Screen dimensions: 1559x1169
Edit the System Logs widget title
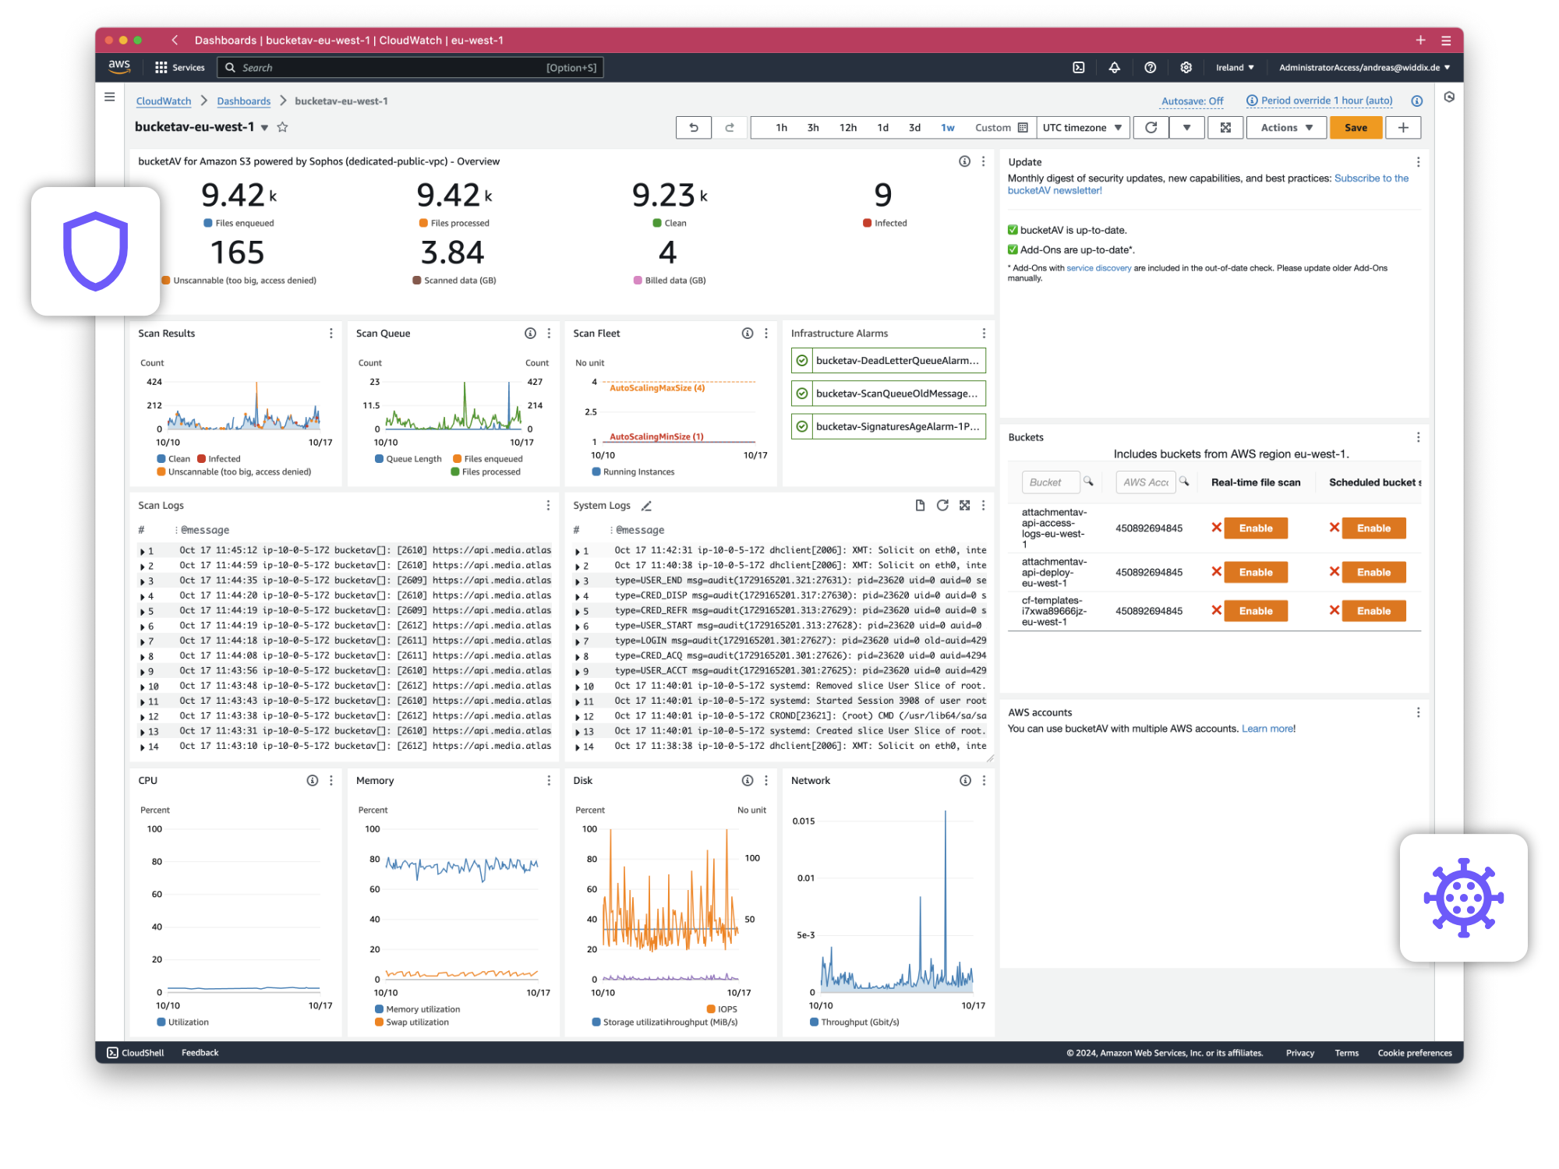click(x=646, y=506)
